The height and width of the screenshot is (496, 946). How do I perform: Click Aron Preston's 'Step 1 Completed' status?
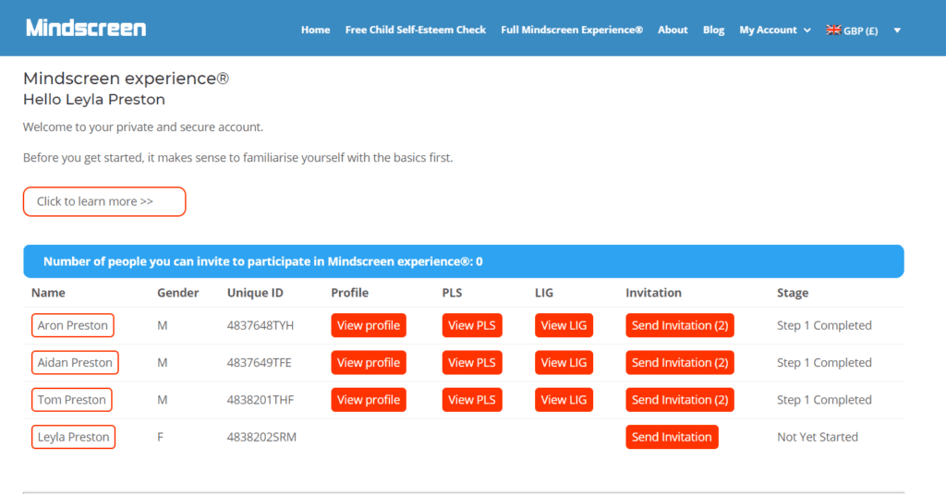point(824,325)
